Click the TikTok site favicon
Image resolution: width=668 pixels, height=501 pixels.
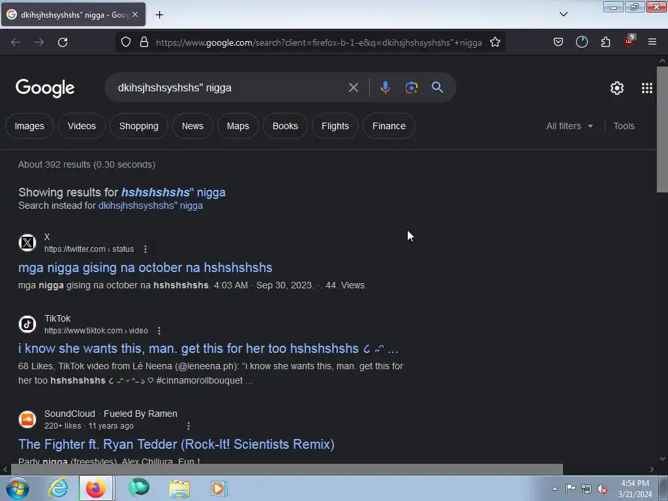27,324
